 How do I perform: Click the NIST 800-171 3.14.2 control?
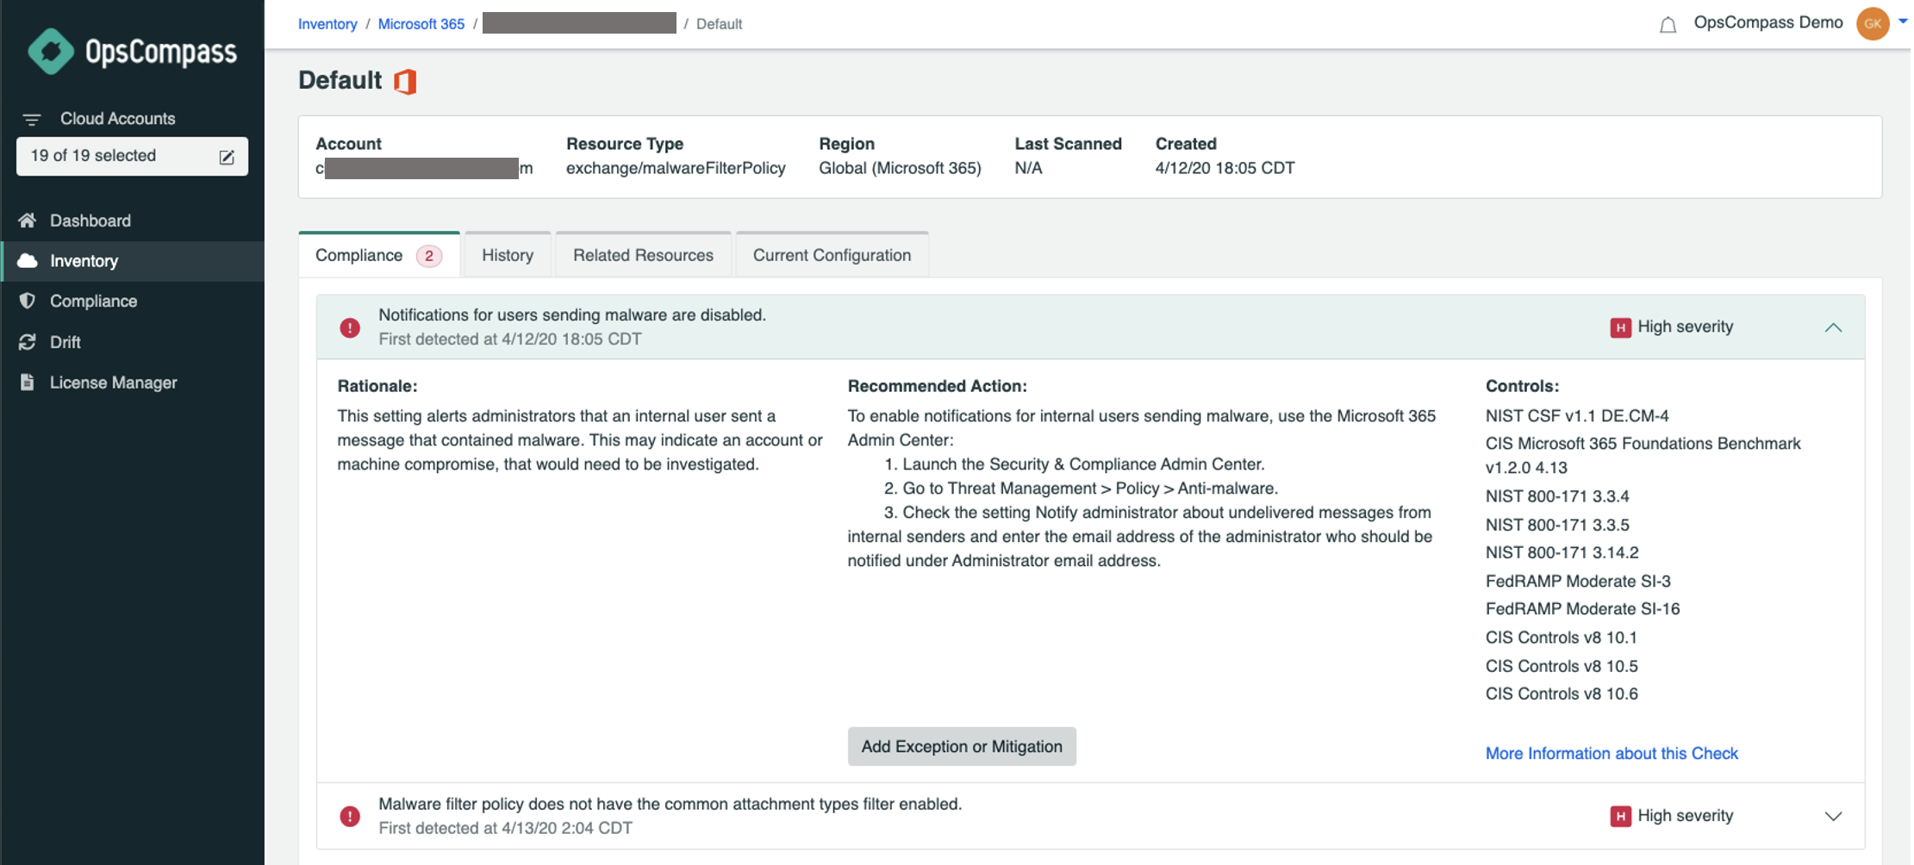[x=1562, y=552]
